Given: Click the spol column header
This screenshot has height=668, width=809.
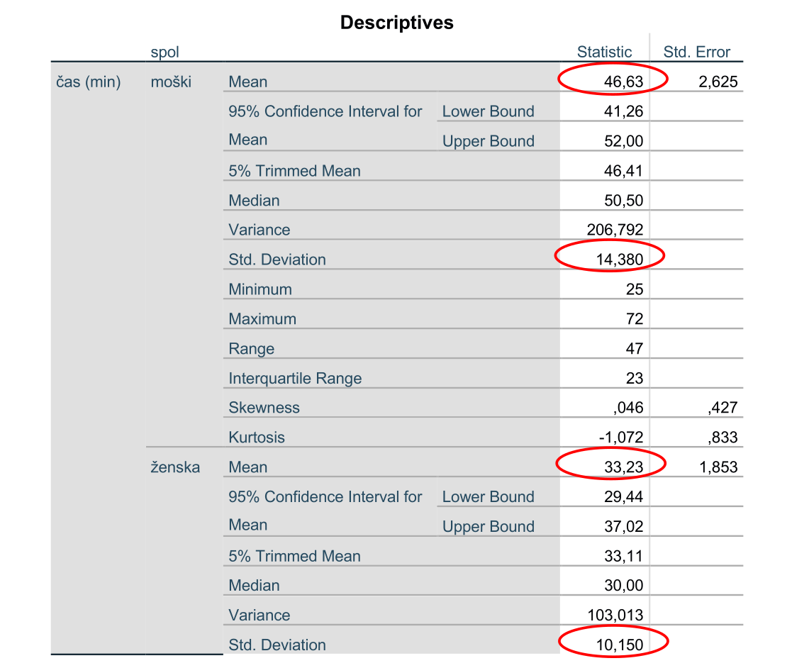Looking at the screenshot, I should [164, 52].
